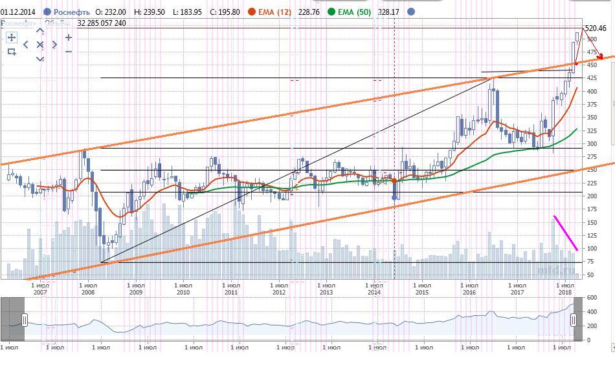
Task: Grab the right range navigator handle
Action: [x=574, y=320]
